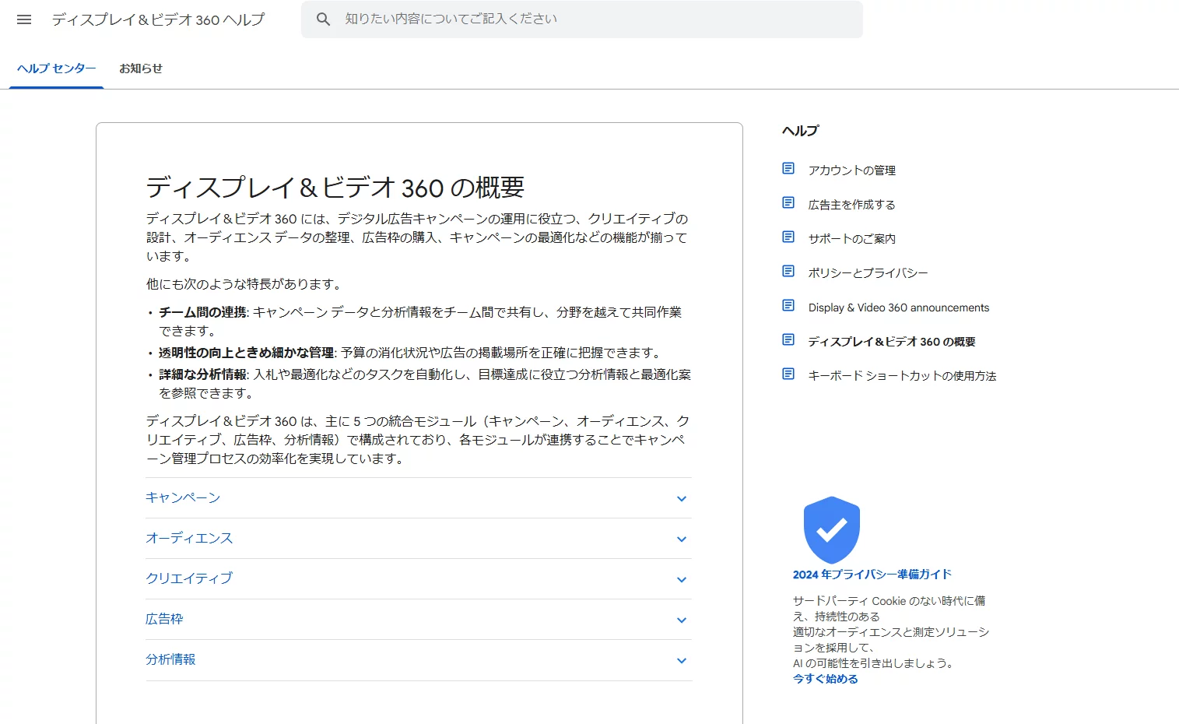This screenshot has width=1179, height=724.
Task: Select ディスプレイ＆ビデオ 360 の概要 in sidebar
Action: coord(892,341)
